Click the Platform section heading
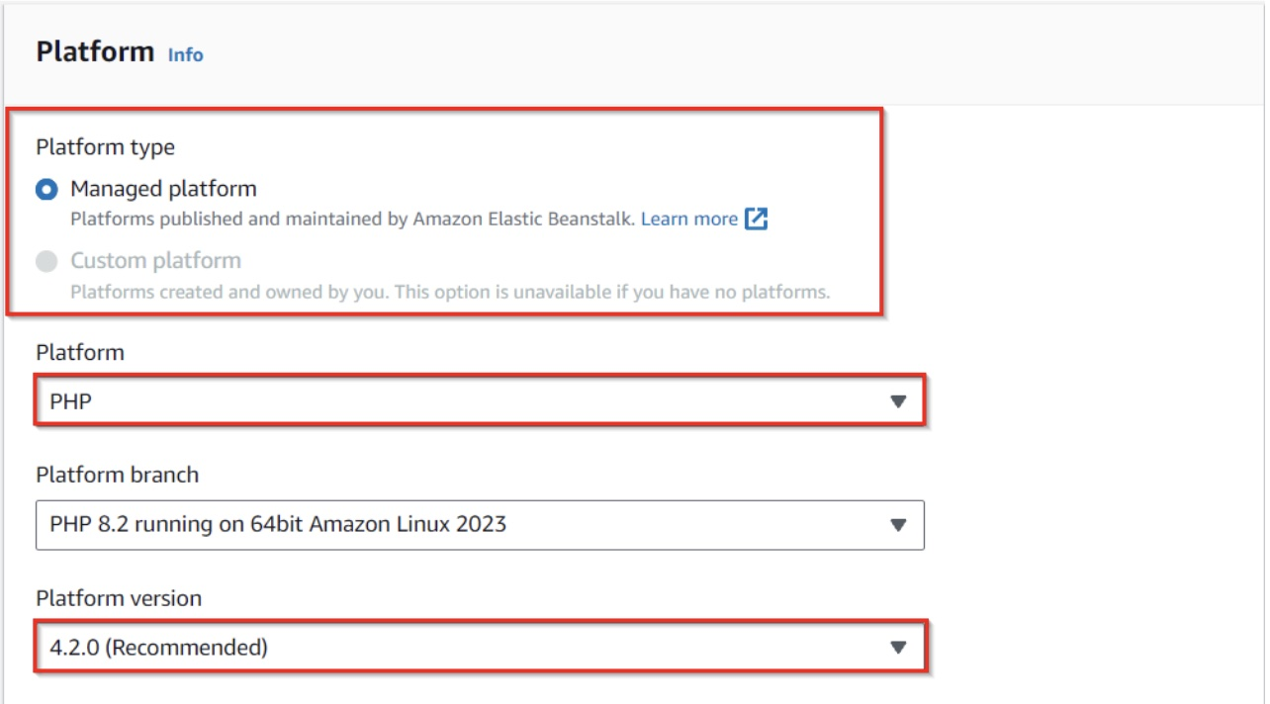The width and height of the screenshot is (1270, 704). tap(95, 51)
